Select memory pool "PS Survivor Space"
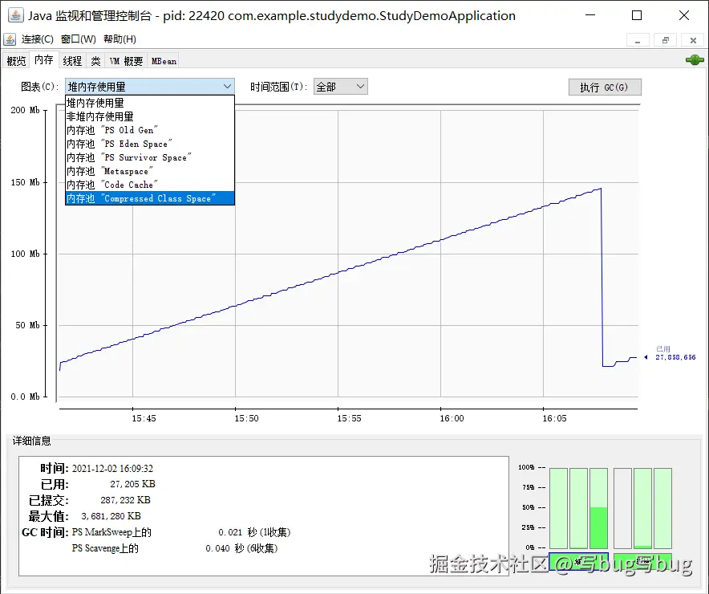 (x=150, y=157)
